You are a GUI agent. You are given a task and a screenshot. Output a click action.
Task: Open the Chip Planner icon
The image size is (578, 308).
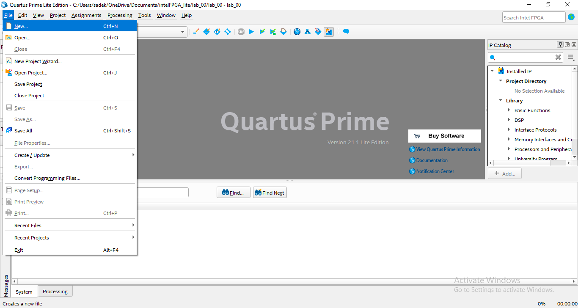[x=318, y=32]
